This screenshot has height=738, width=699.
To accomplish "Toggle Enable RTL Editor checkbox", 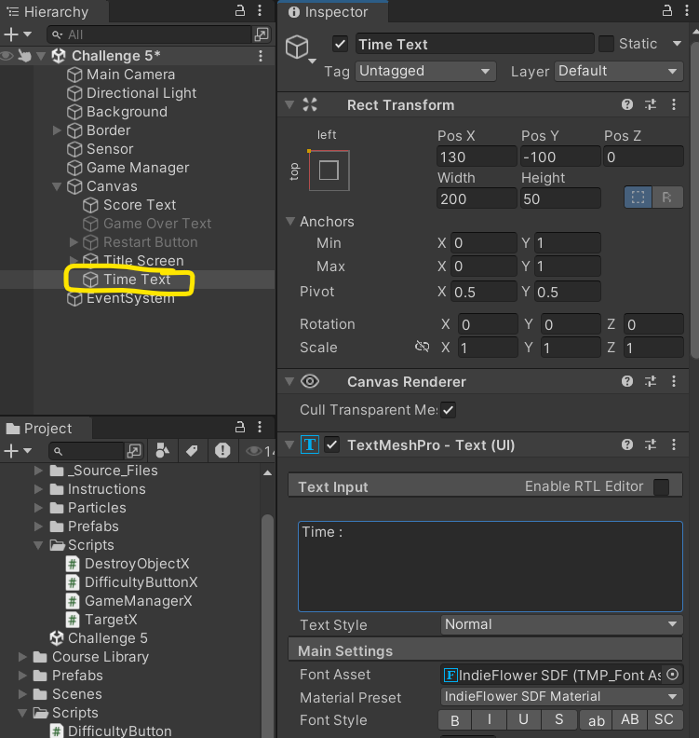I will pos(661,486).
